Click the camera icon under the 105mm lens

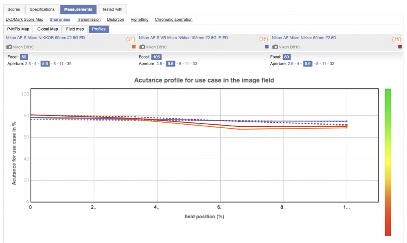point(142,47)
